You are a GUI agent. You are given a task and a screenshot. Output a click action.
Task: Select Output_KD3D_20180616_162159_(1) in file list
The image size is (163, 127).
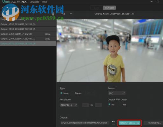(x=28, y=24)
